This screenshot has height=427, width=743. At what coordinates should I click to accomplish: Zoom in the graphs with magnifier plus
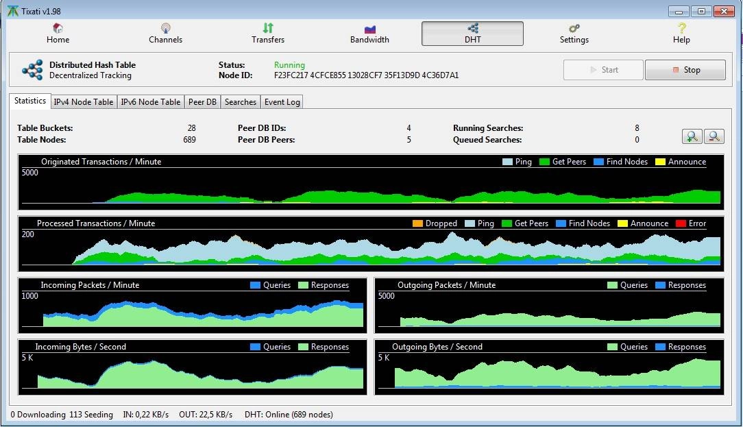(692, 136)
